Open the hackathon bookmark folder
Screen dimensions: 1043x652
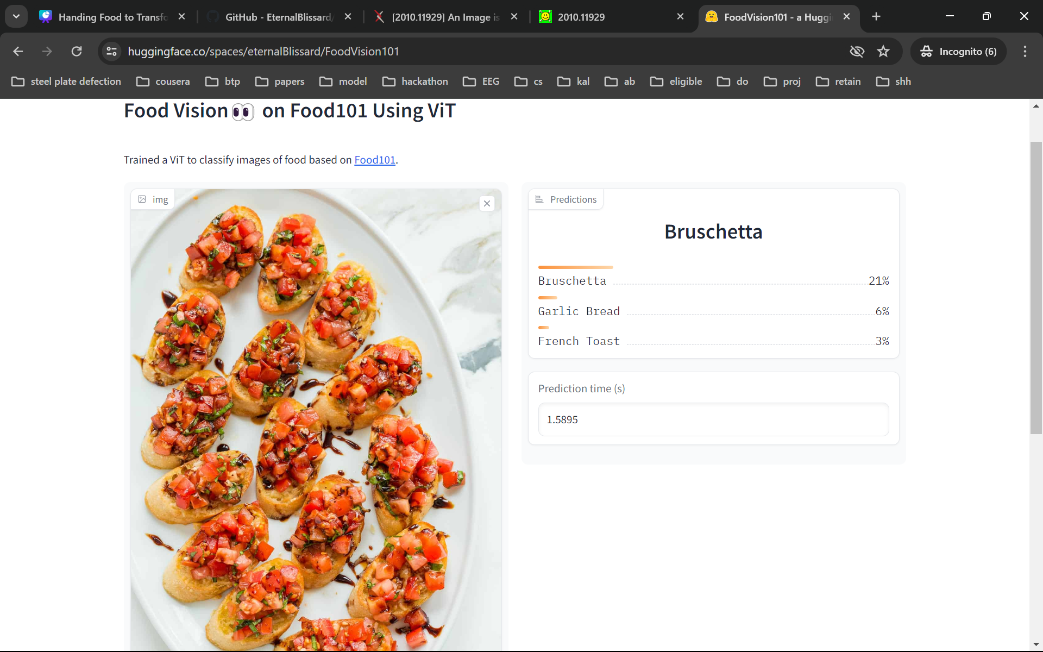(x=415, y=81)
